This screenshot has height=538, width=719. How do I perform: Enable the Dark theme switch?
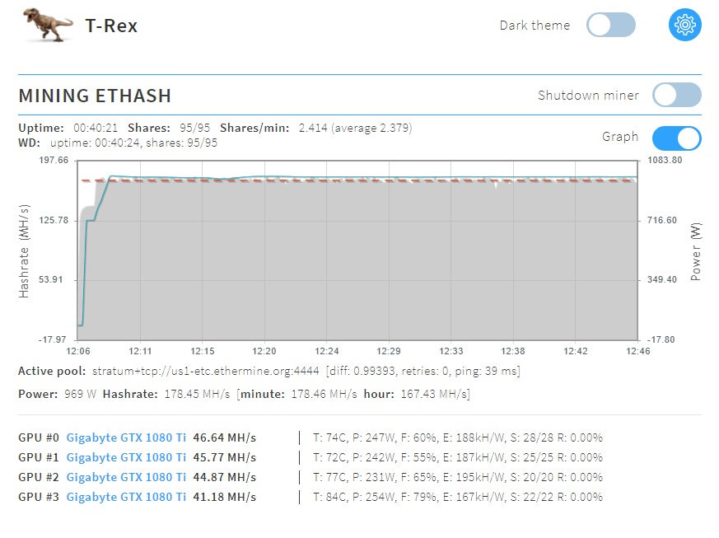point(611,25)
